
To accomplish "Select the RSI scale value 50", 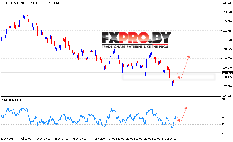I will click(x=223, y=117).
